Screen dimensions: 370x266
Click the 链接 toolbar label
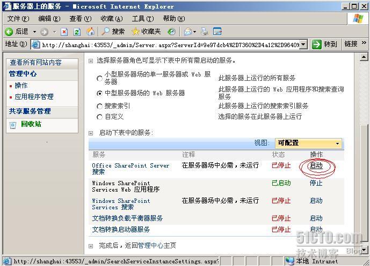[x=351, y=44]
